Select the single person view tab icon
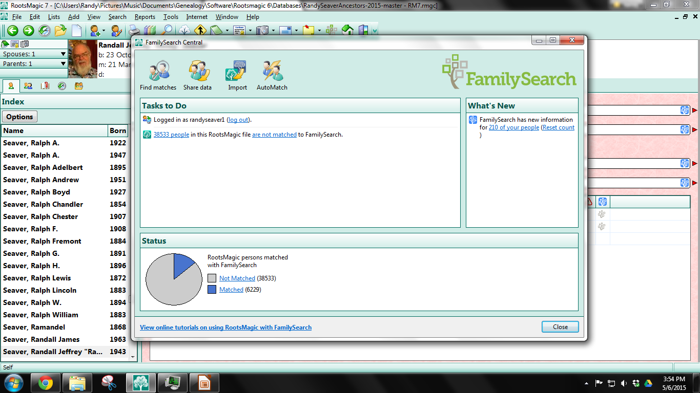 point(11,86)
